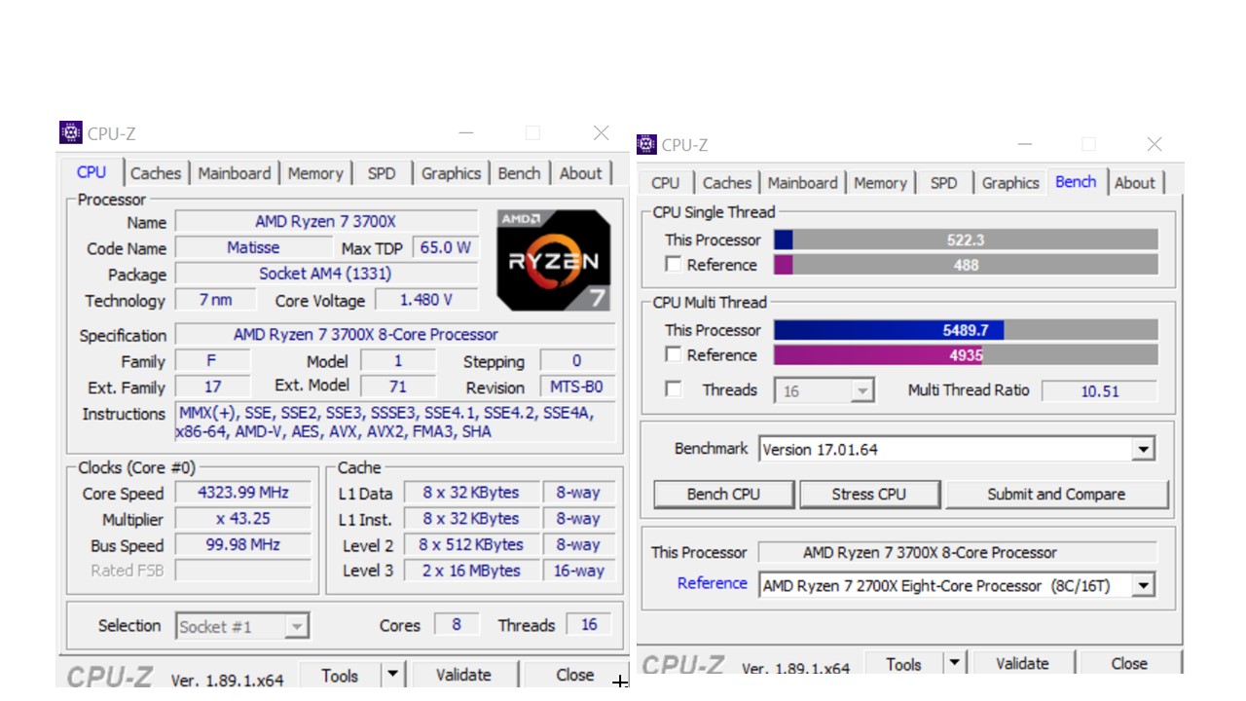This screenshot has width=1246, height=701.
Task: Click the CPU-Z title icon in right window
Action: tap(647, 144)
